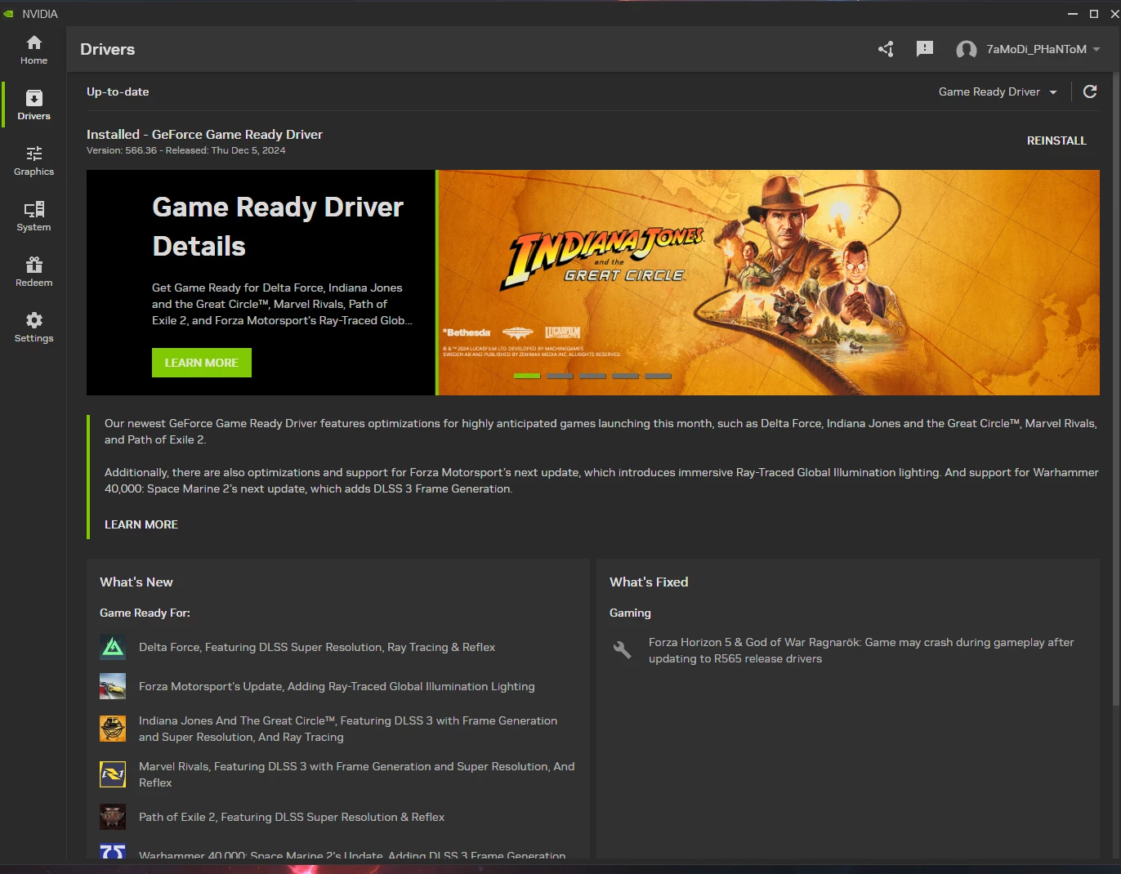Image resolution: width=1121 pixels, height=874 pixels.
Task: Open the Drivers sidebar section
Action: 33,105
